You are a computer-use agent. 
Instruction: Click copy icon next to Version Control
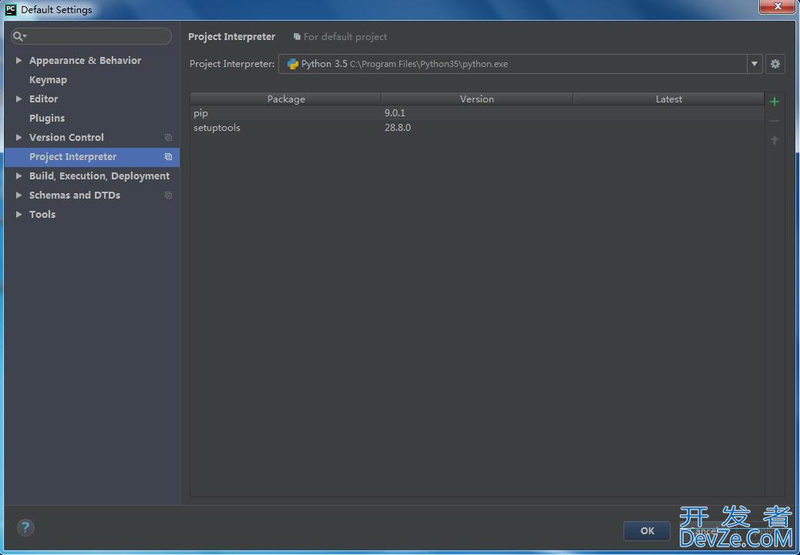(x=168, y=138)
